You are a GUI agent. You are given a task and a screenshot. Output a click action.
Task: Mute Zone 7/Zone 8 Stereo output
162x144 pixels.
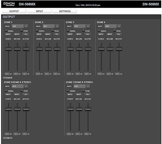pyautogui.click(x=70, y=94)
